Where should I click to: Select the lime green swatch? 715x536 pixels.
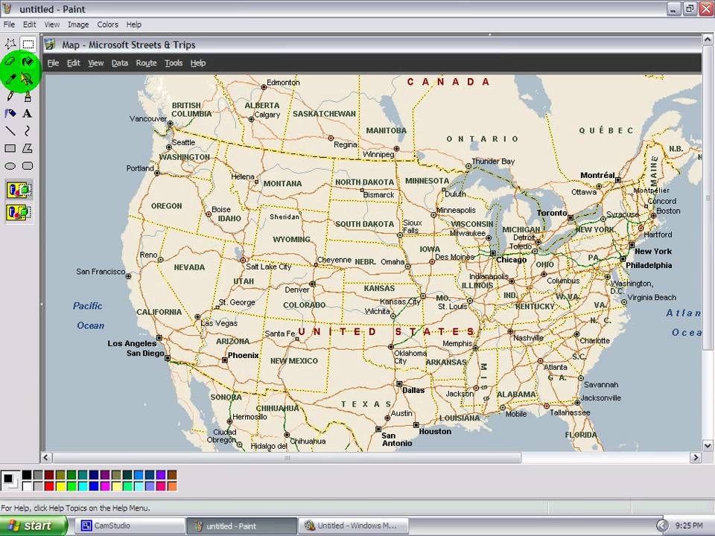pyautogui.click(x=71, y=486)
